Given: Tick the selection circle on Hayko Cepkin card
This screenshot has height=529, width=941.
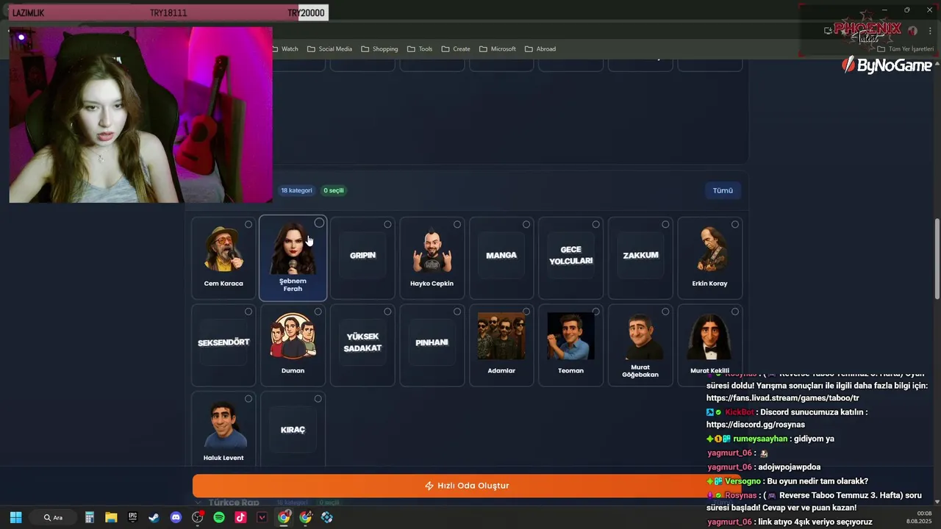Looking at the screenshot, I should tap(457, 224).
